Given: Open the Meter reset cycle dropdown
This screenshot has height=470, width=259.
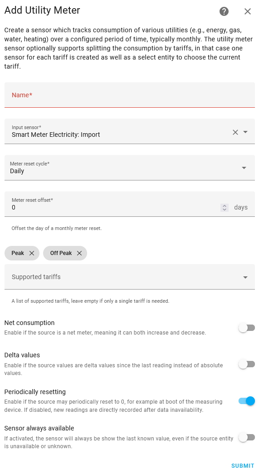Looking at the screenshot, I should tap(130, 168).
